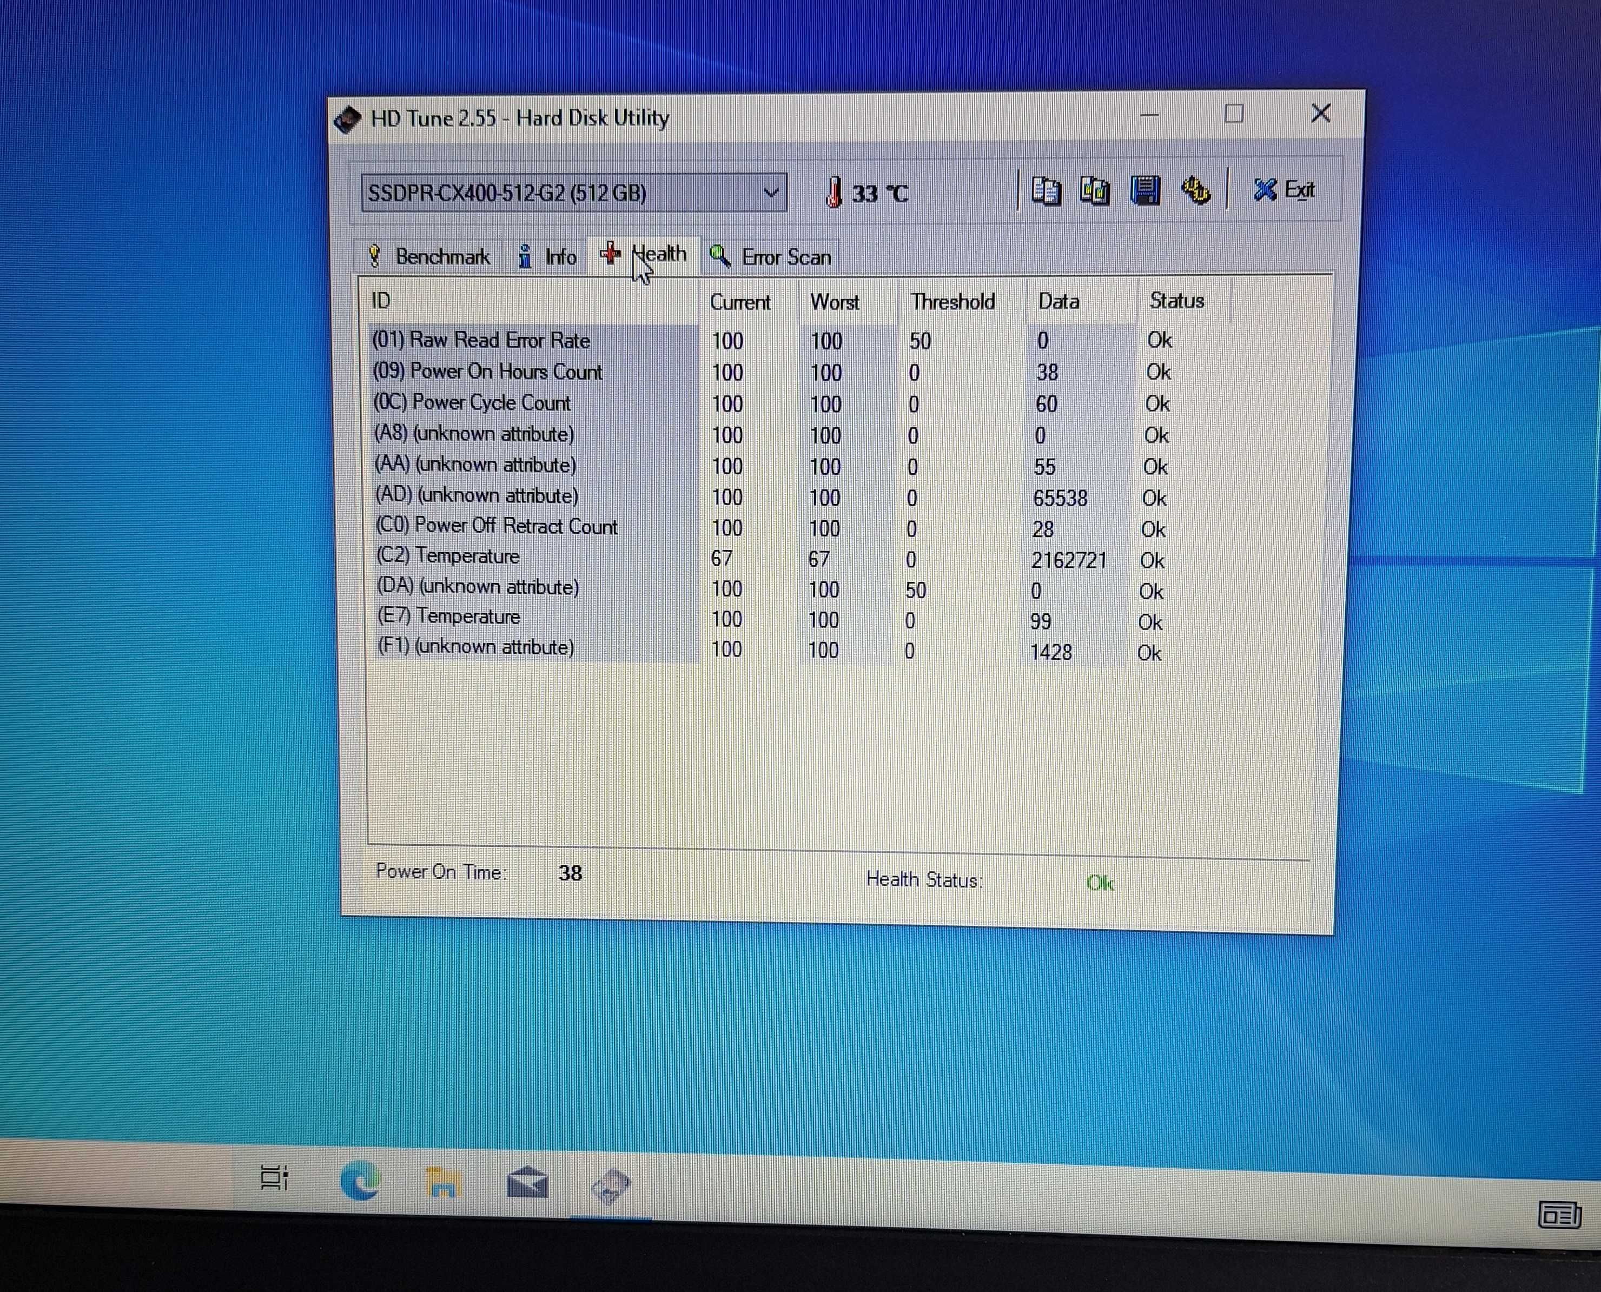The width and height of the screenshot is (1601, 1292).
Task: Click the save screenshot floppy disk icon
Action: (x=1144, y=190)
